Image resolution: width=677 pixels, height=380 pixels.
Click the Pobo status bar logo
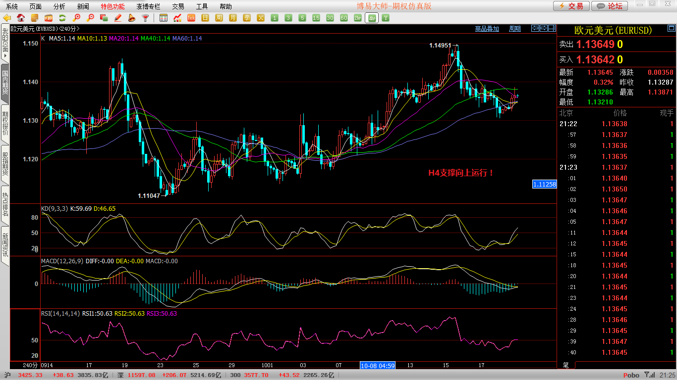[631, 375]
